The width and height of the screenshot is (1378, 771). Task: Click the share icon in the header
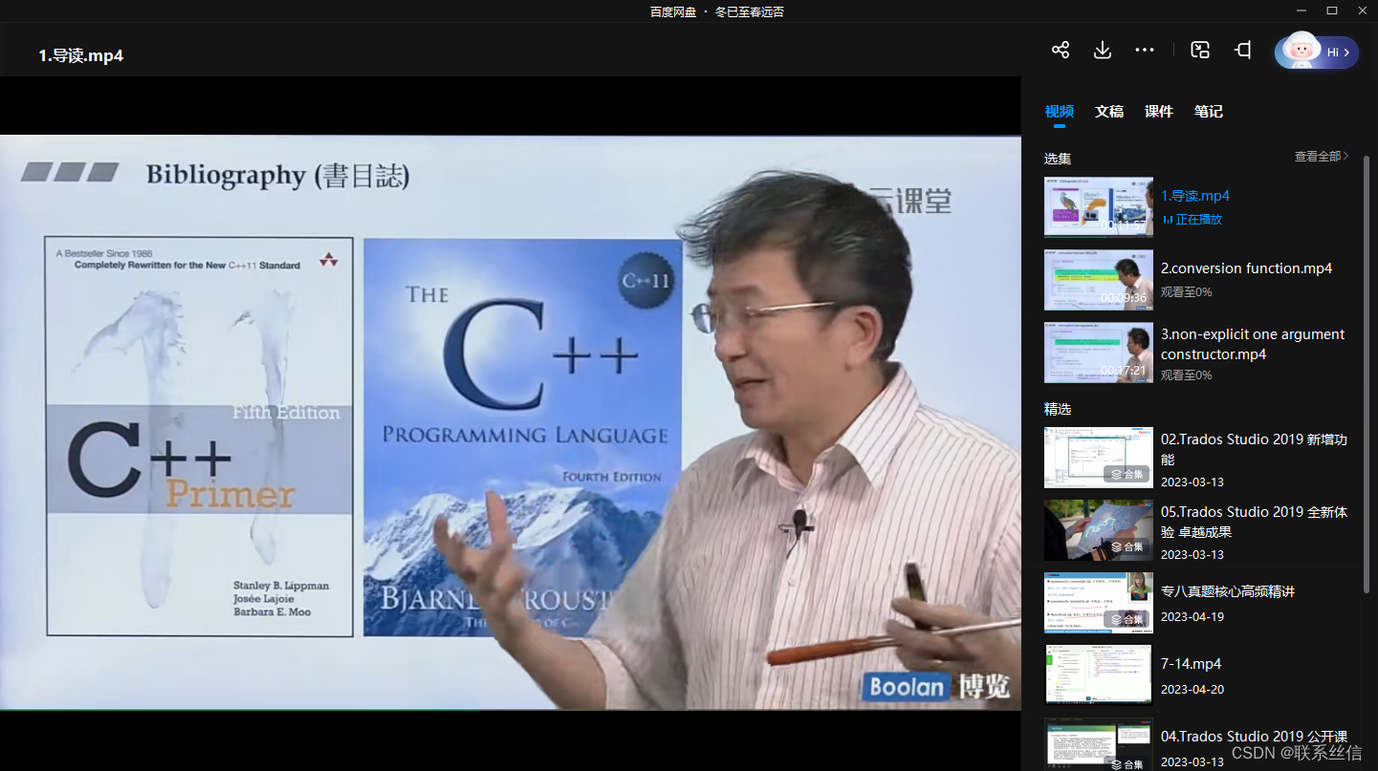click(x=1061, y=51)
